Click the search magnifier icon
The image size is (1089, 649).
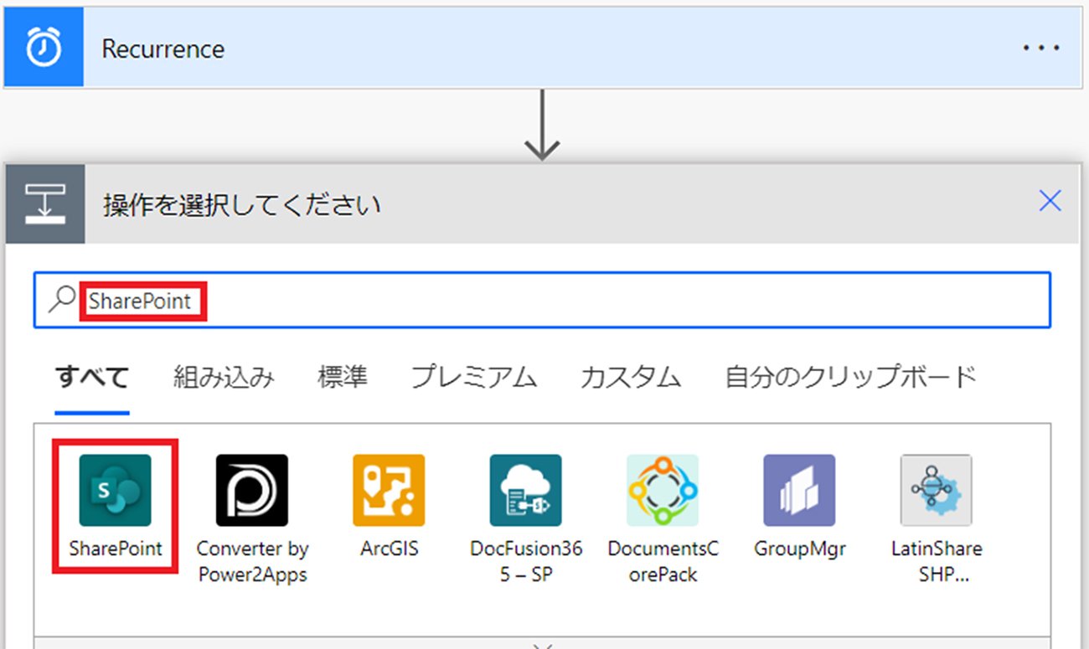point(62,301)
